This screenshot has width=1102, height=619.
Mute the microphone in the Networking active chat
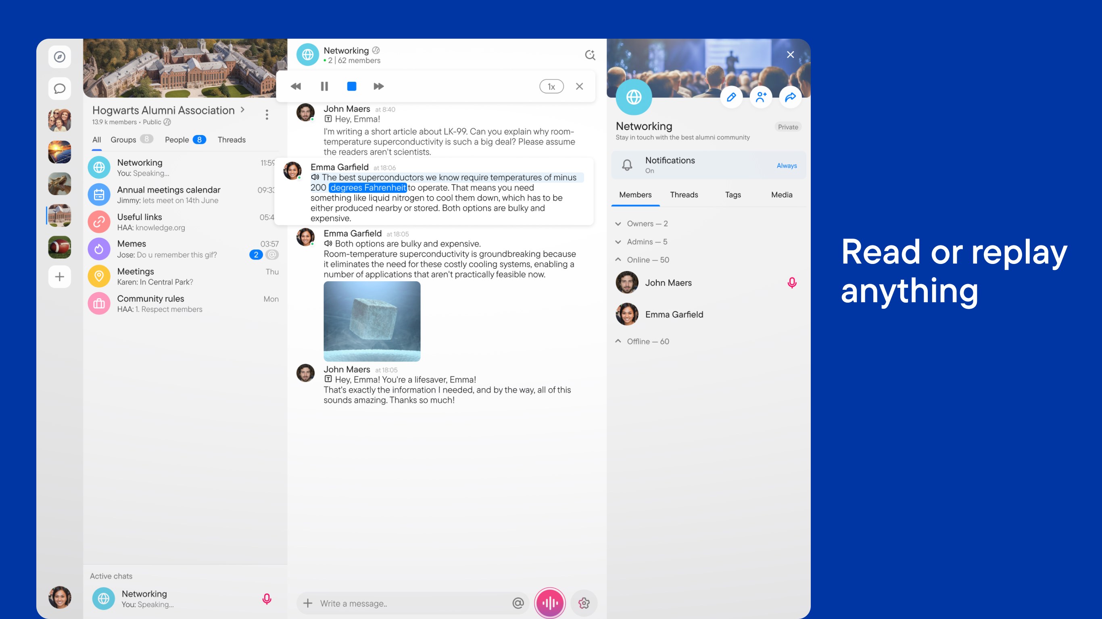click(267, 598)
